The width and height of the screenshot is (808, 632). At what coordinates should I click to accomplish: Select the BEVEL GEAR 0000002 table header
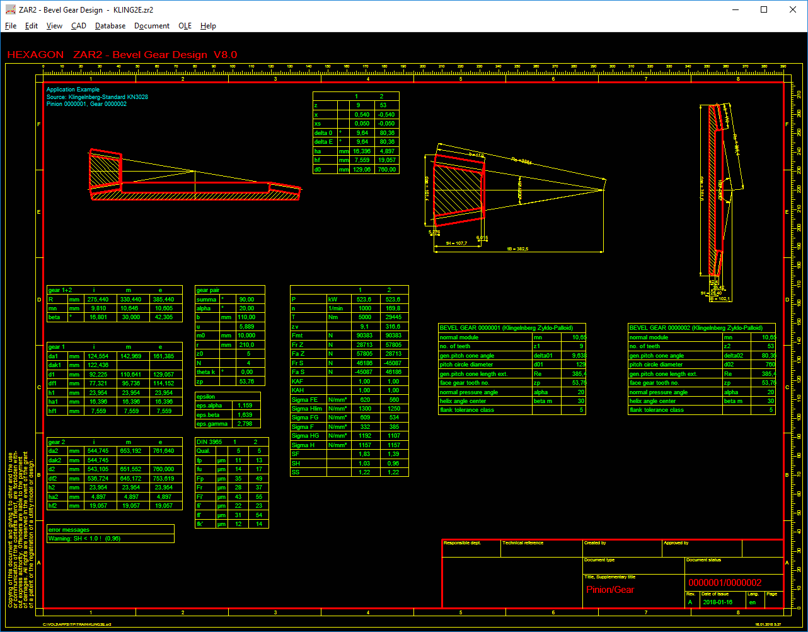pos(695,328)
